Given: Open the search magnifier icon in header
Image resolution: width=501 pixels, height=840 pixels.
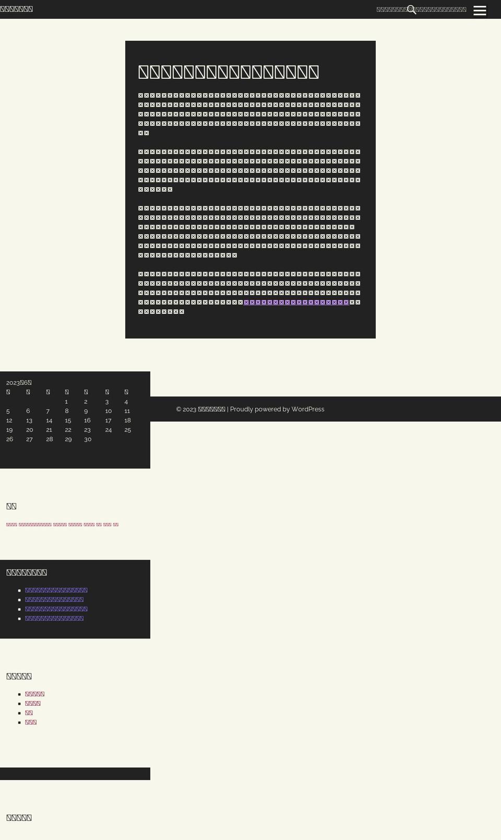Looking at the screenshot, I should coord(412,9).
